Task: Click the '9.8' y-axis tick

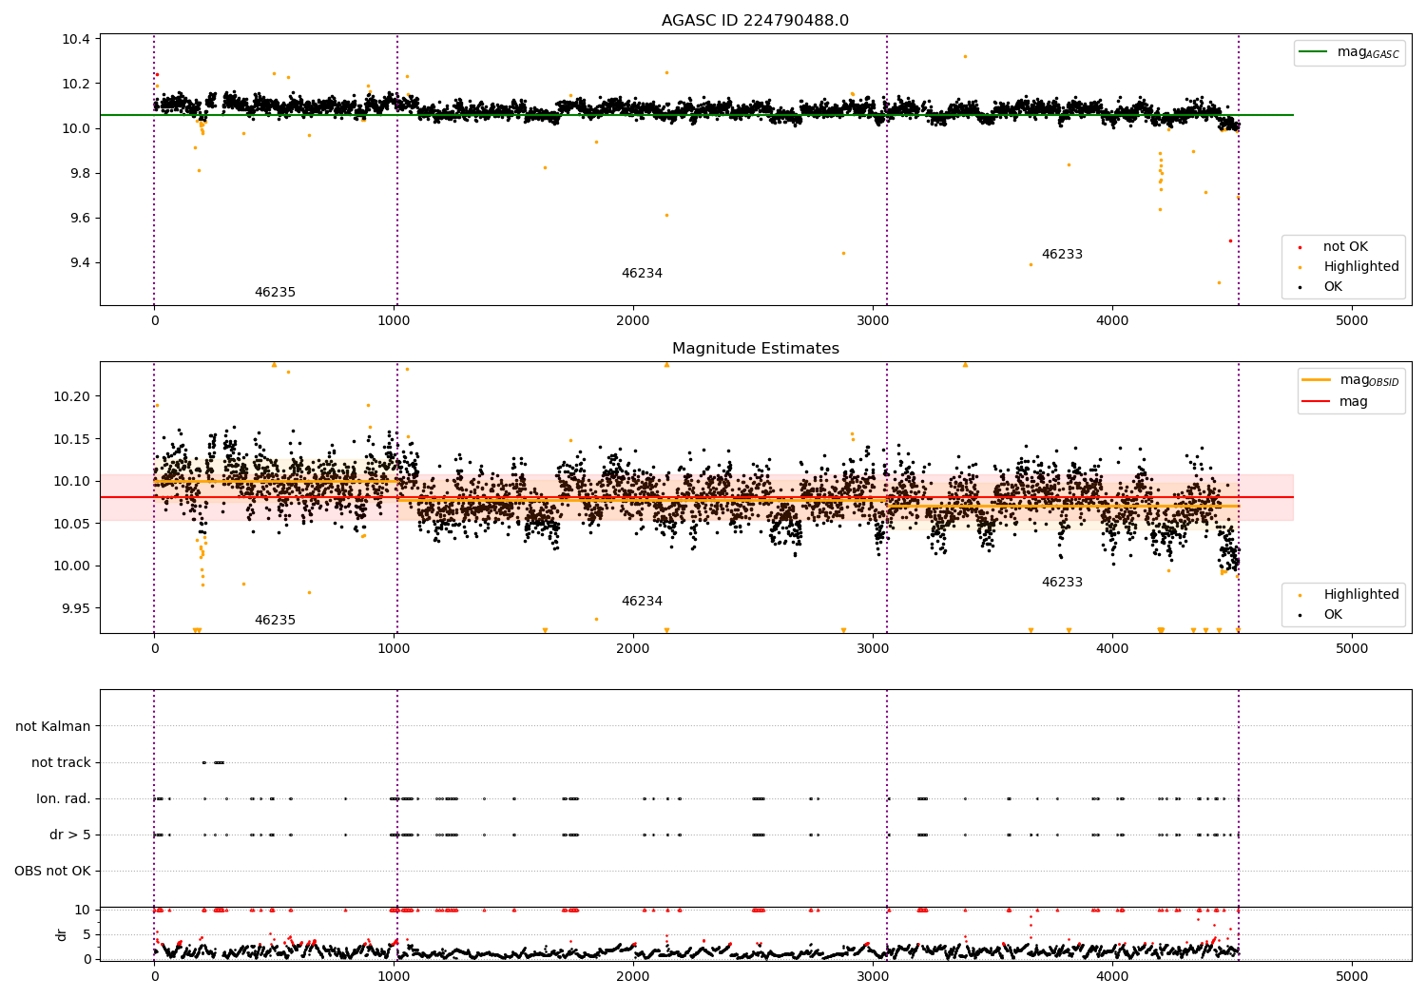Action: 80,174
